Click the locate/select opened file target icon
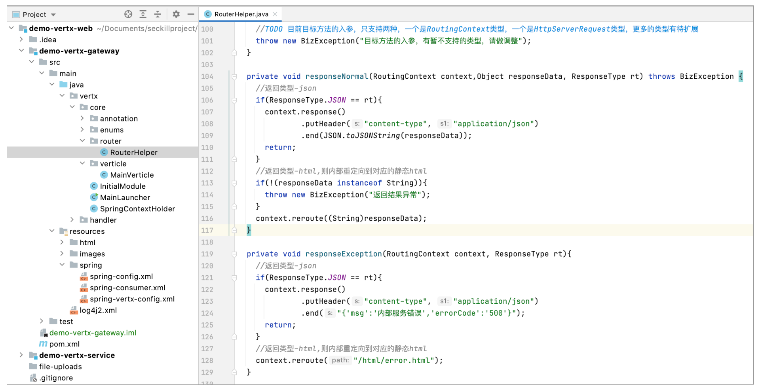Viewport: 760px width, 390px height. pyautogui.click(x=128, y=14)
